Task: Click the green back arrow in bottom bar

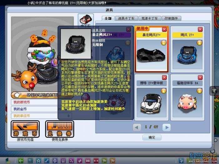Action: 21,161
